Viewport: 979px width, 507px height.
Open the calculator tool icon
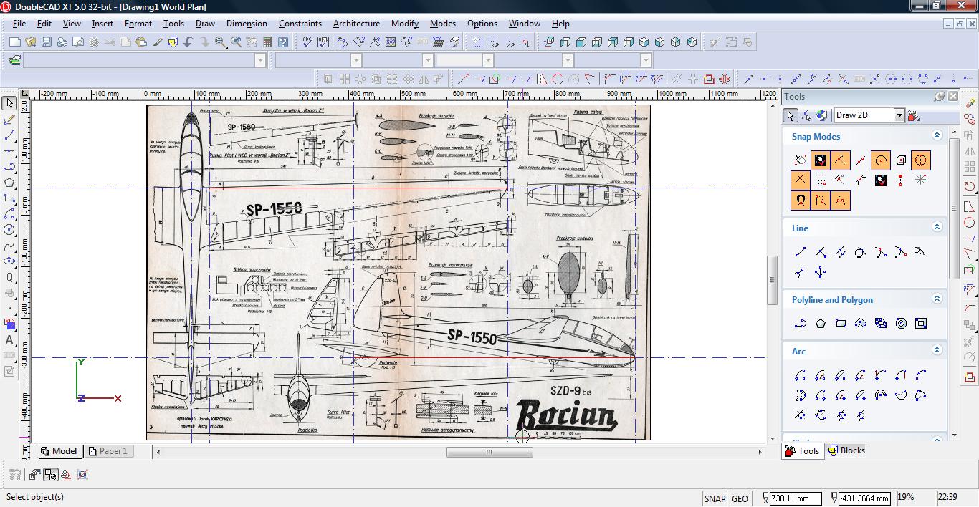click(x=267, y=42)
